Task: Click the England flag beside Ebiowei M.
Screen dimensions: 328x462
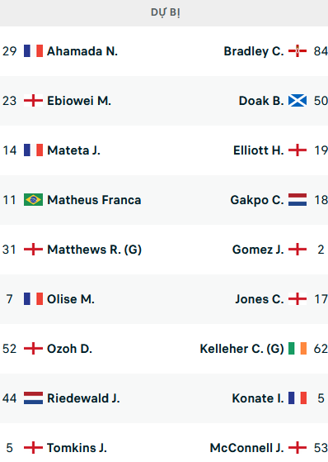Action: [33, 101]
